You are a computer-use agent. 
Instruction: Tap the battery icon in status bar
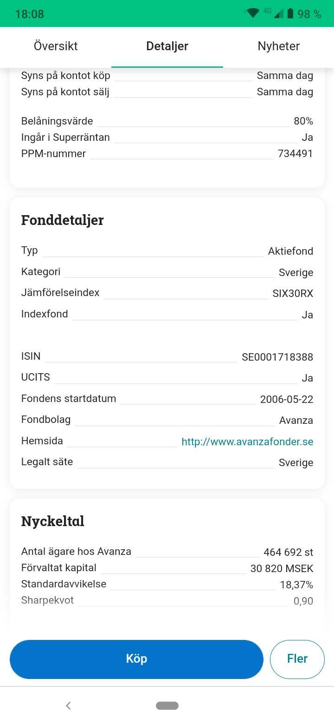point(290,13)
